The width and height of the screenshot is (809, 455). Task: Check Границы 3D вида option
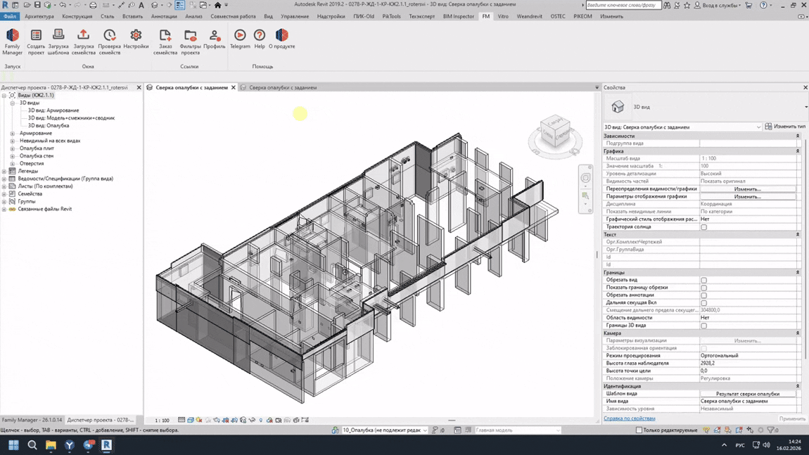pos(703,326)
